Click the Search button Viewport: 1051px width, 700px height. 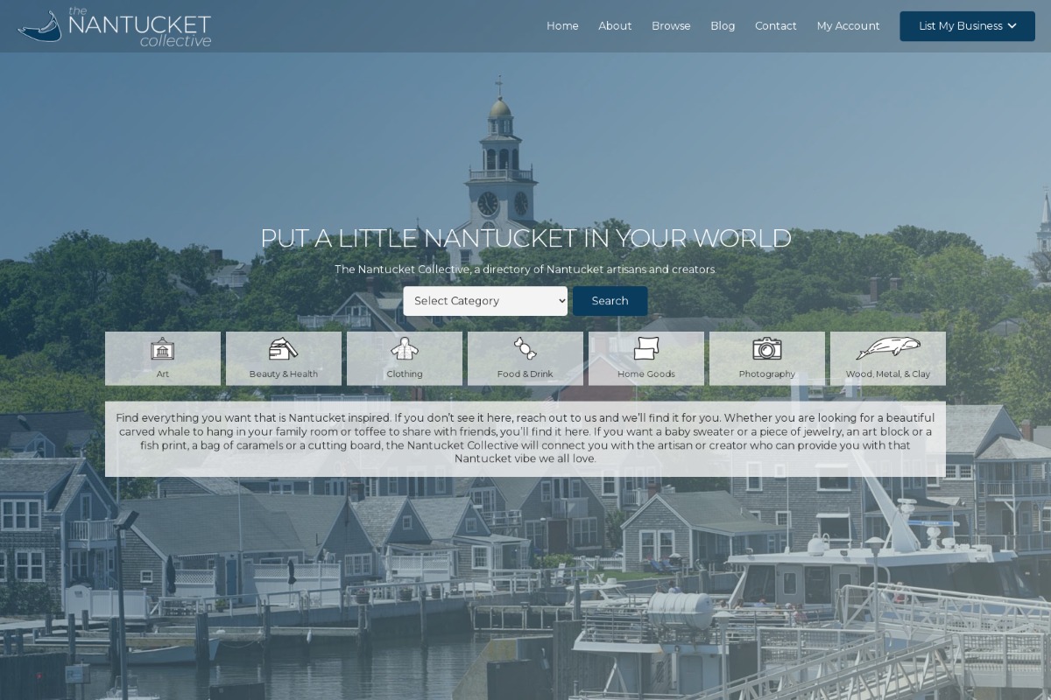point(610,301)
